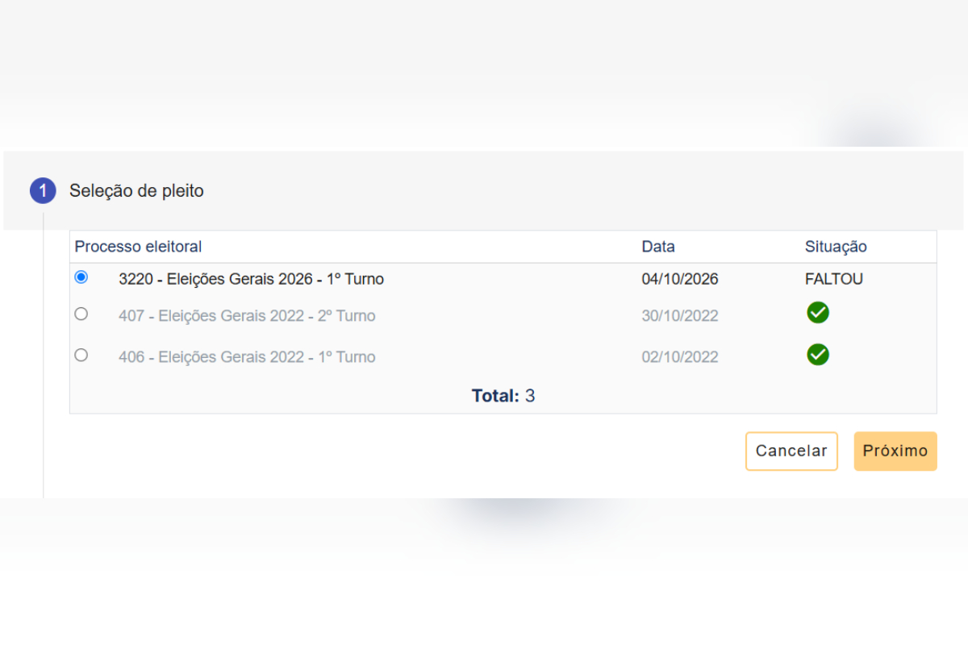Click the 406 - Eleições Gerais 2022 row text
The height and width of the screenshot is (645, 968).
point(247,357)
